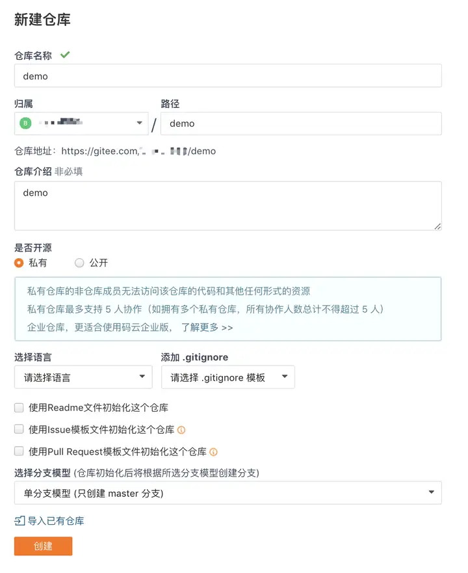The height and width of the screenshot is (573, 468).
Task: Click the info icon after Issue模板 option
Action: tap(181, 430)
